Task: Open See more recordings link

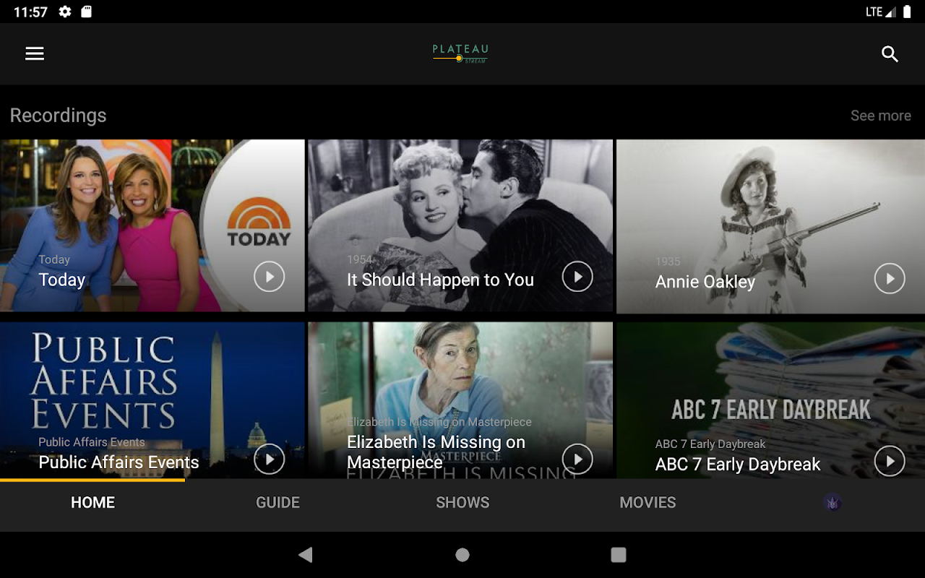Action: pos(880,116)
